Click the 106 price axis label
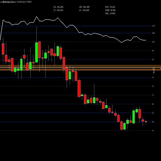Image resolution: width=161 pixels, height=161 pixels. (x=154, y=33)
